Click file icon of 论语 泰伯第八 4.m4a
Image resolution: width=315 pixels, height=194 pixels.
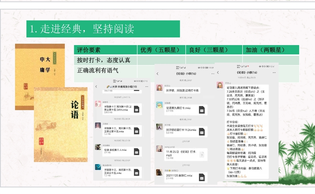pos(137,152)
